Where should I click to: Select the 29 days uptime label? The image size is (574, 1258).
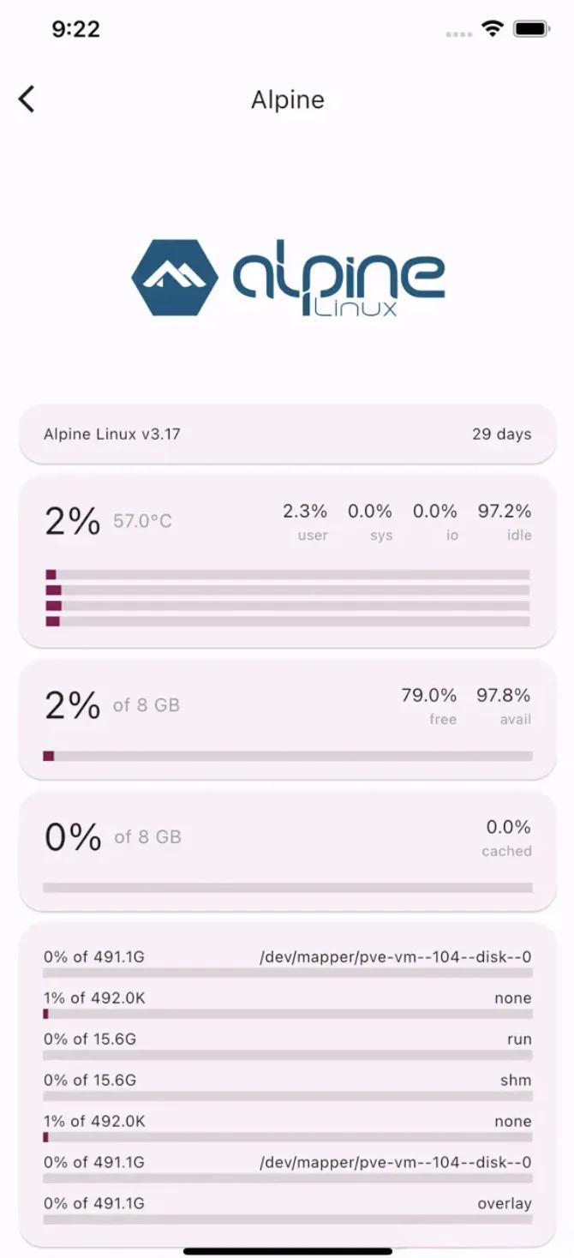coord(502,434)
